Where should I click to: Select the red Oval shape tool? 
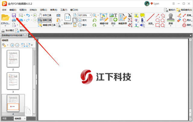157,20
